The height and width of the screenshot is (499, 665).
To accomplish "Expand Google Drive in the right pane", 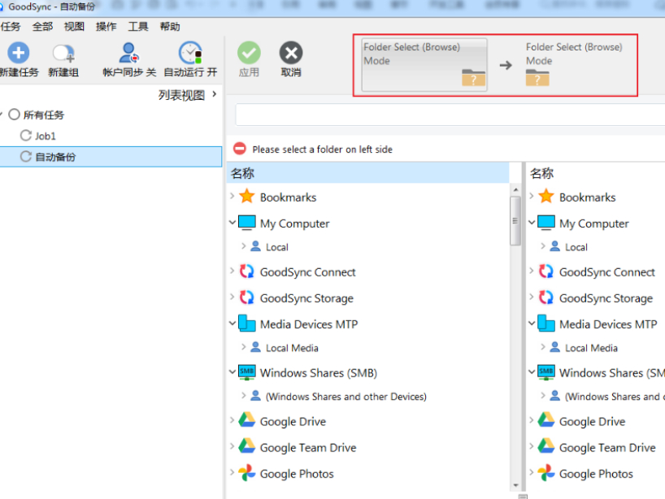I will (x=532, y=420).
